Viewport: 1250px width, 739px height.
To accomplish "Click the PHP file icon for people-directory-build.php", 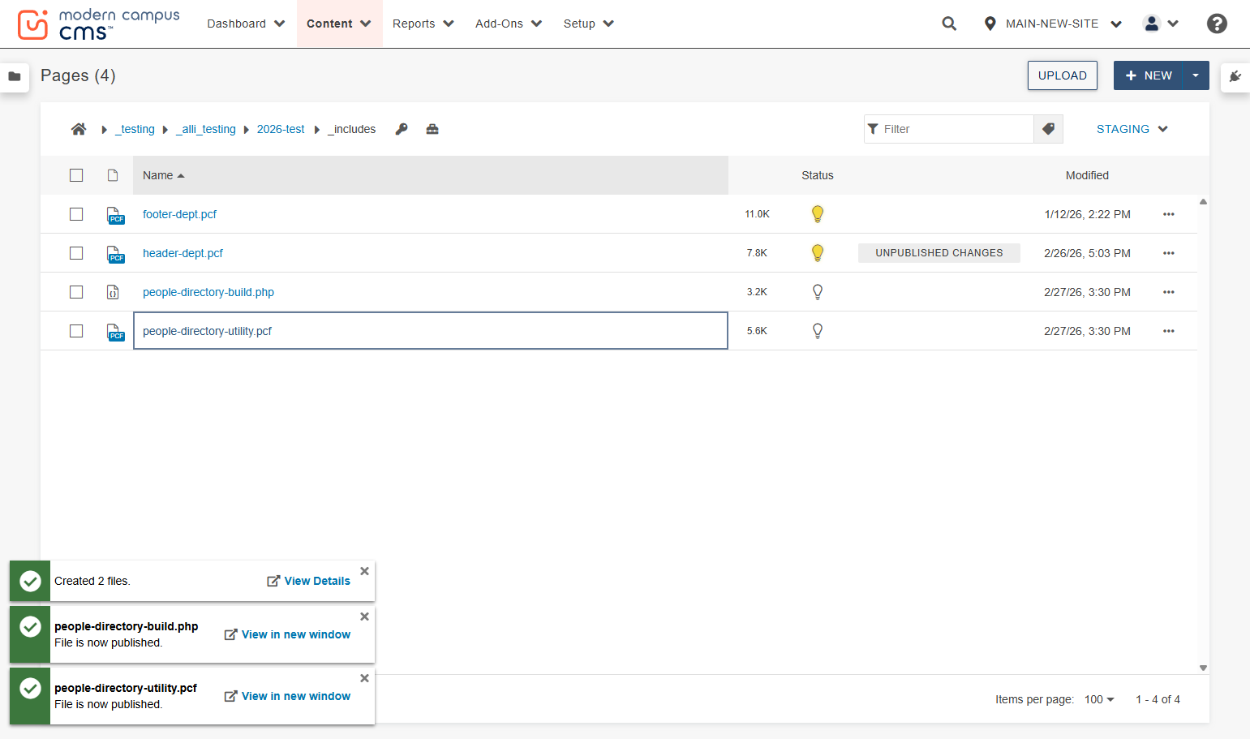I will 113,292.
